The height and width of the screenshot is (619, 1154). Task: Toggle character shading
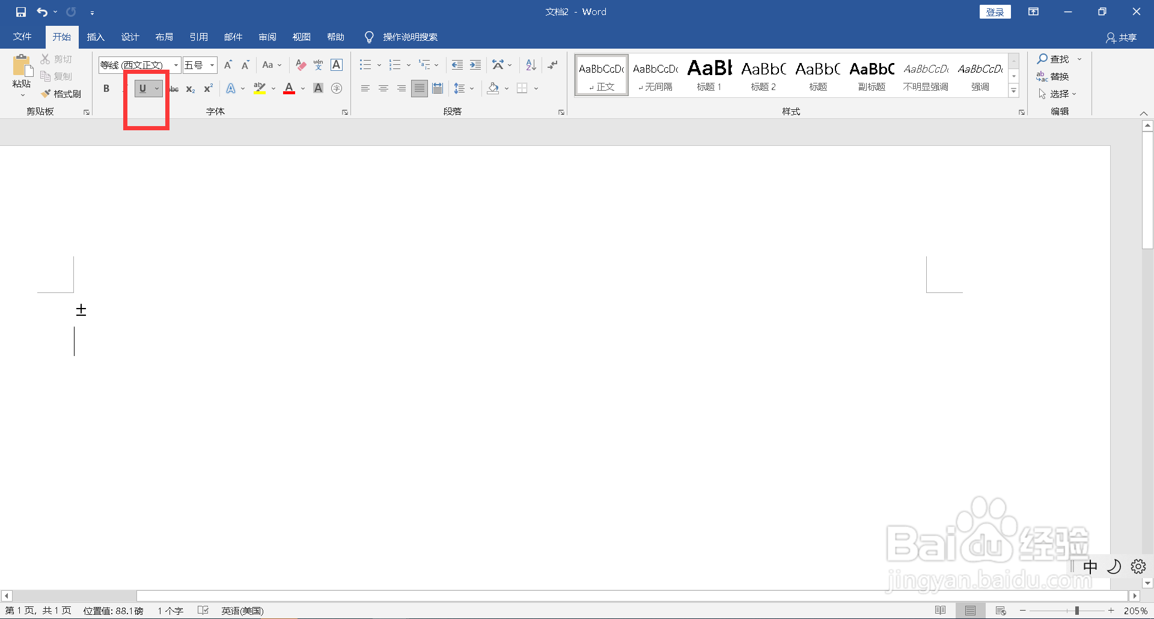point(319,88)
